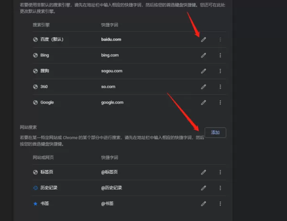
Task: Edit the 360 search engine entry
Action: 204,86
